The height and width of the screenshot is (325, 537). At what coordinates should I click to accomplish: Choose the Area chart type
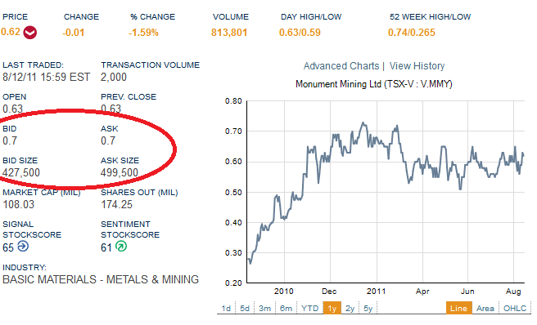tap(485, 308)
